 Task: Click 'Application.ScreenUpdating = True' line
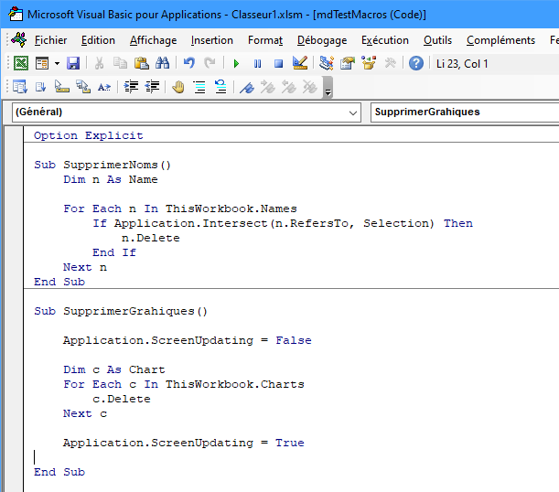[184, 443]
